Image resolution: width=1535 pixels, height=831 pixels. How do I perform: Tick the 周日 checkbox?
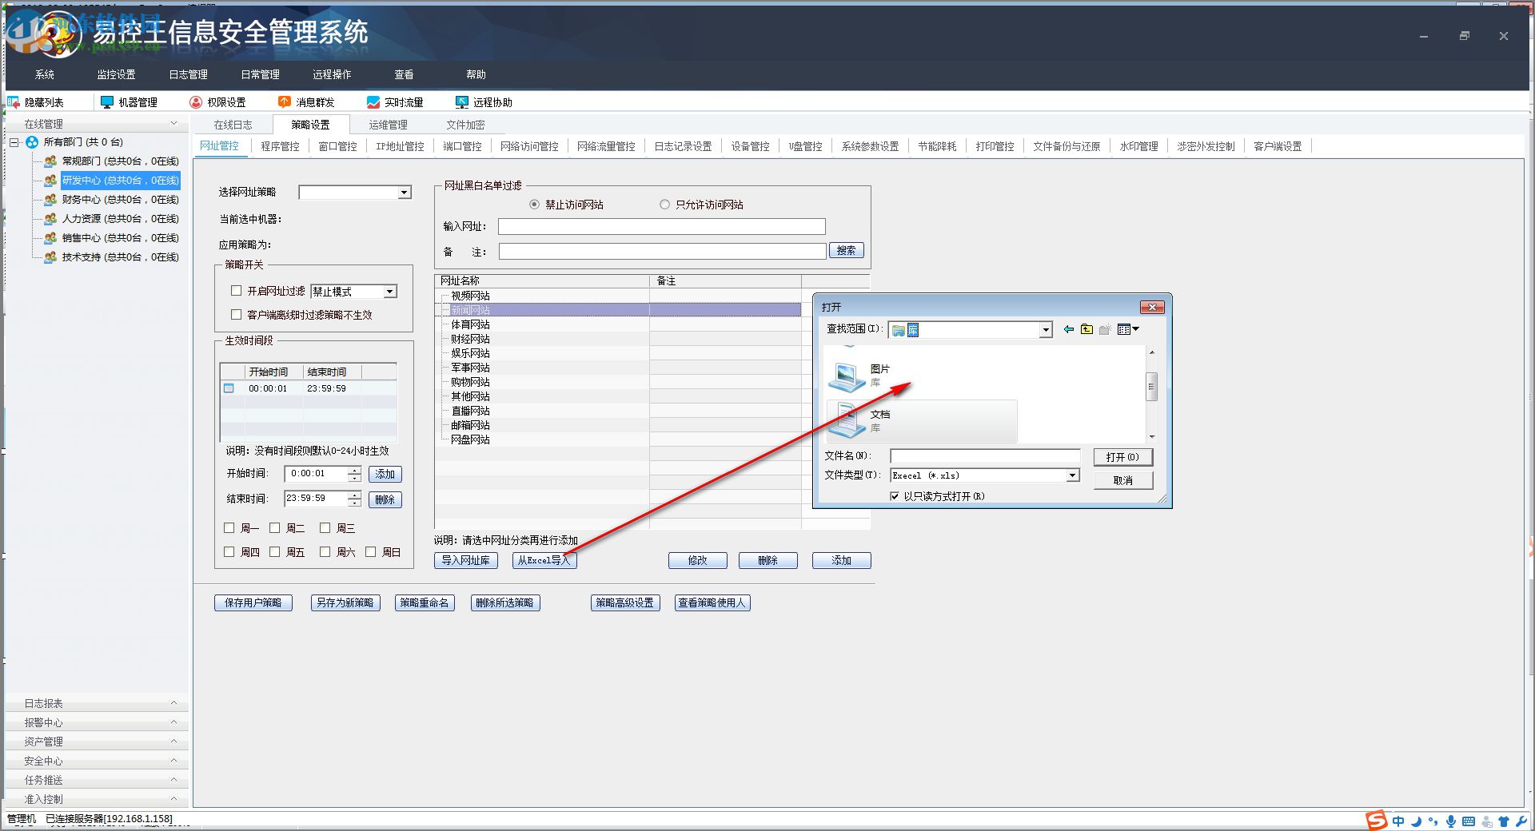[371, 552]
